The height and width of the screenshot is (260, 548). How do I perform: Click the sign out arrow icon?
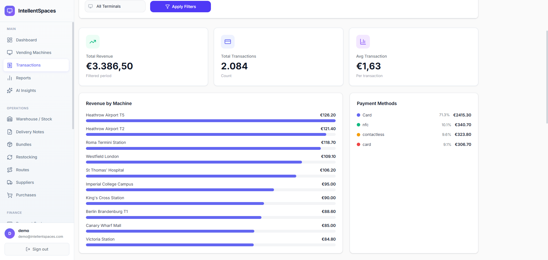(x=28, y=249)
